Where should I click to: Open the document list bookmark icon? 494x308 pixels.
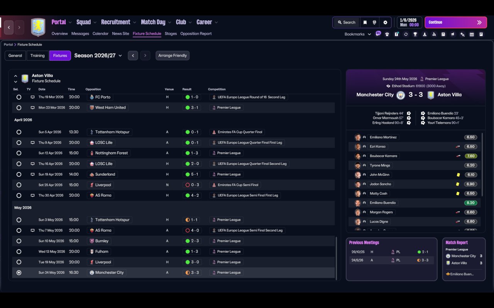[443, 34]
